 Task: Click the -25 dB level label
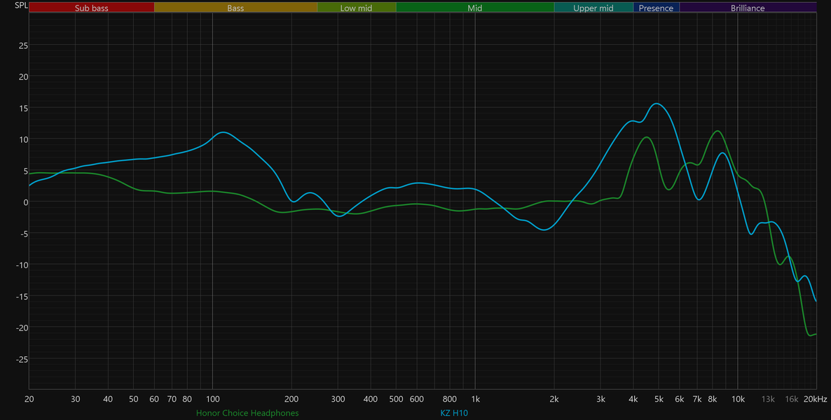(x=21, y=359)
